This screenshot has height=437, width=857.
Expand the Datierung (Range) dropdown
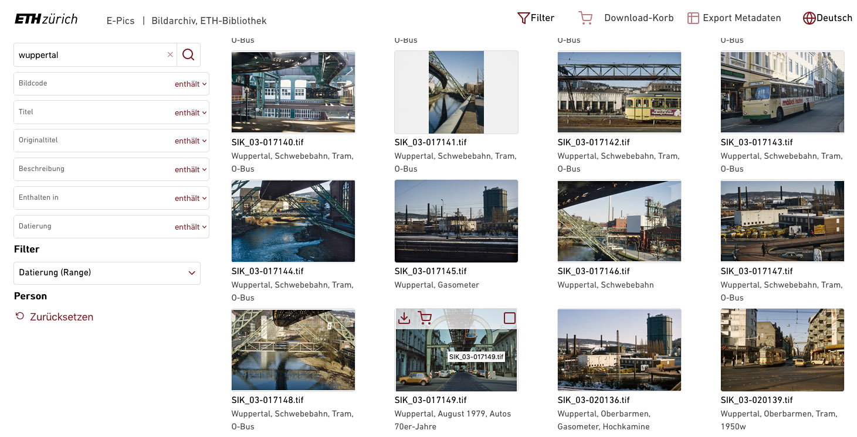(x=107, y=273)
